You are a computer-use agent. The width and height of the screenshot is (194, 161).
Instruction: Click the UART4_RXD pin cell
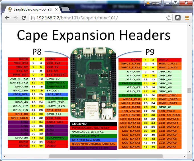click(x=19, y=79)
